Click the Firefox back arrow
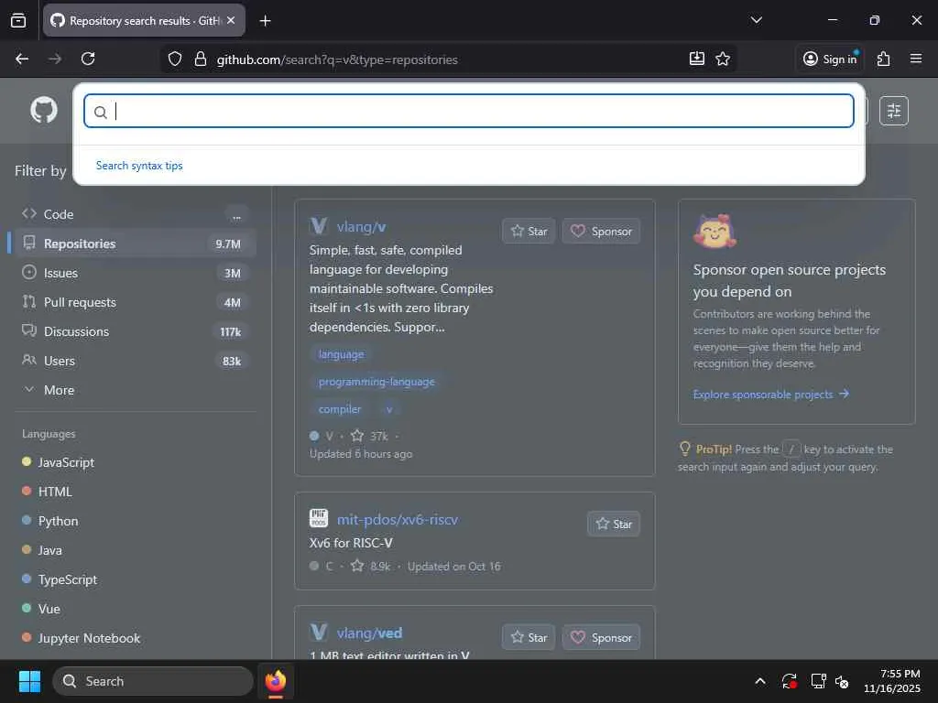Image resolution: width=938 pixels, height=703 pixels. [x=22, y=59]
